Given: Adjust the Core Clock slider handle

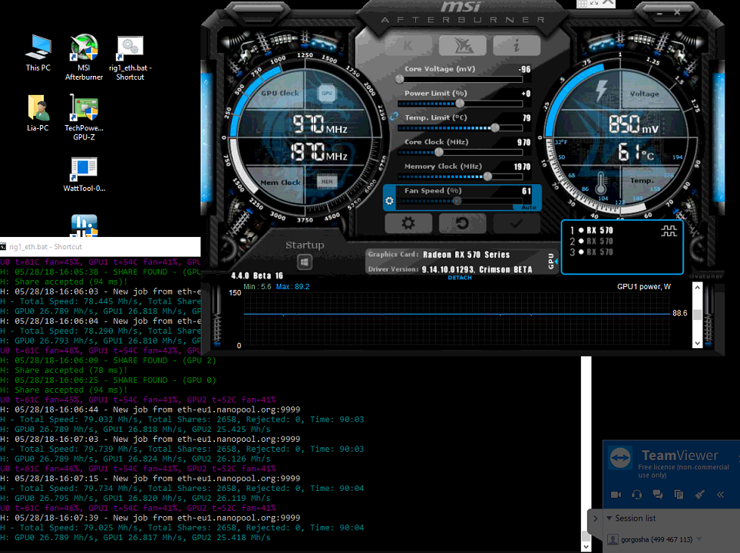Looking at the screenshot, I should click(439, 153).
